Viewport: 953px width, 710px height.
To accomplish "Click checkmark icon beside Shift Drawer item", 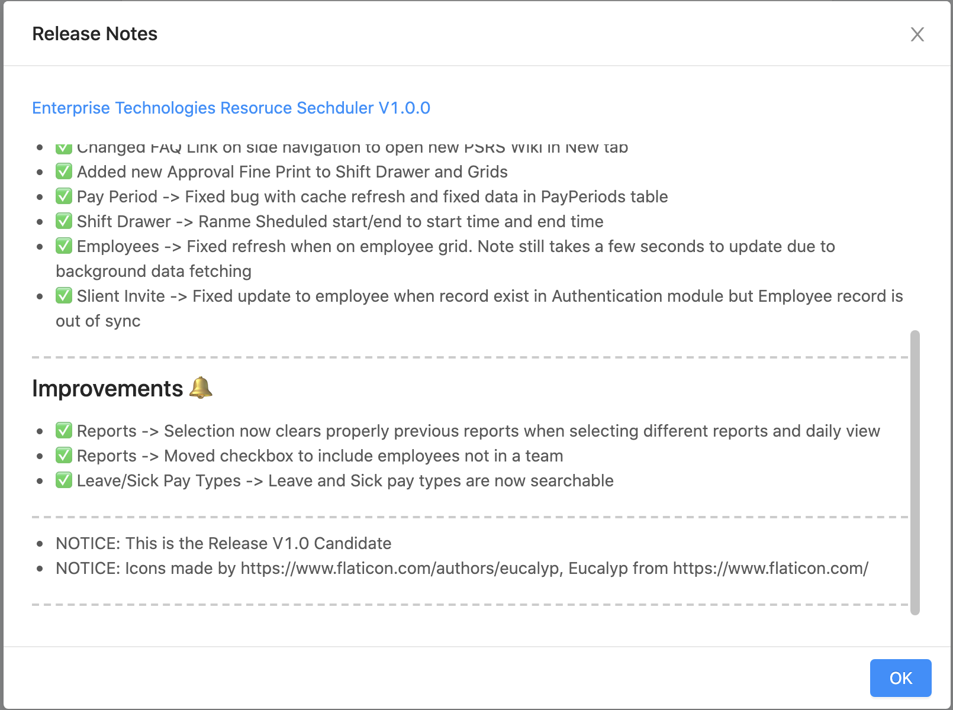I will pos(64,221).
